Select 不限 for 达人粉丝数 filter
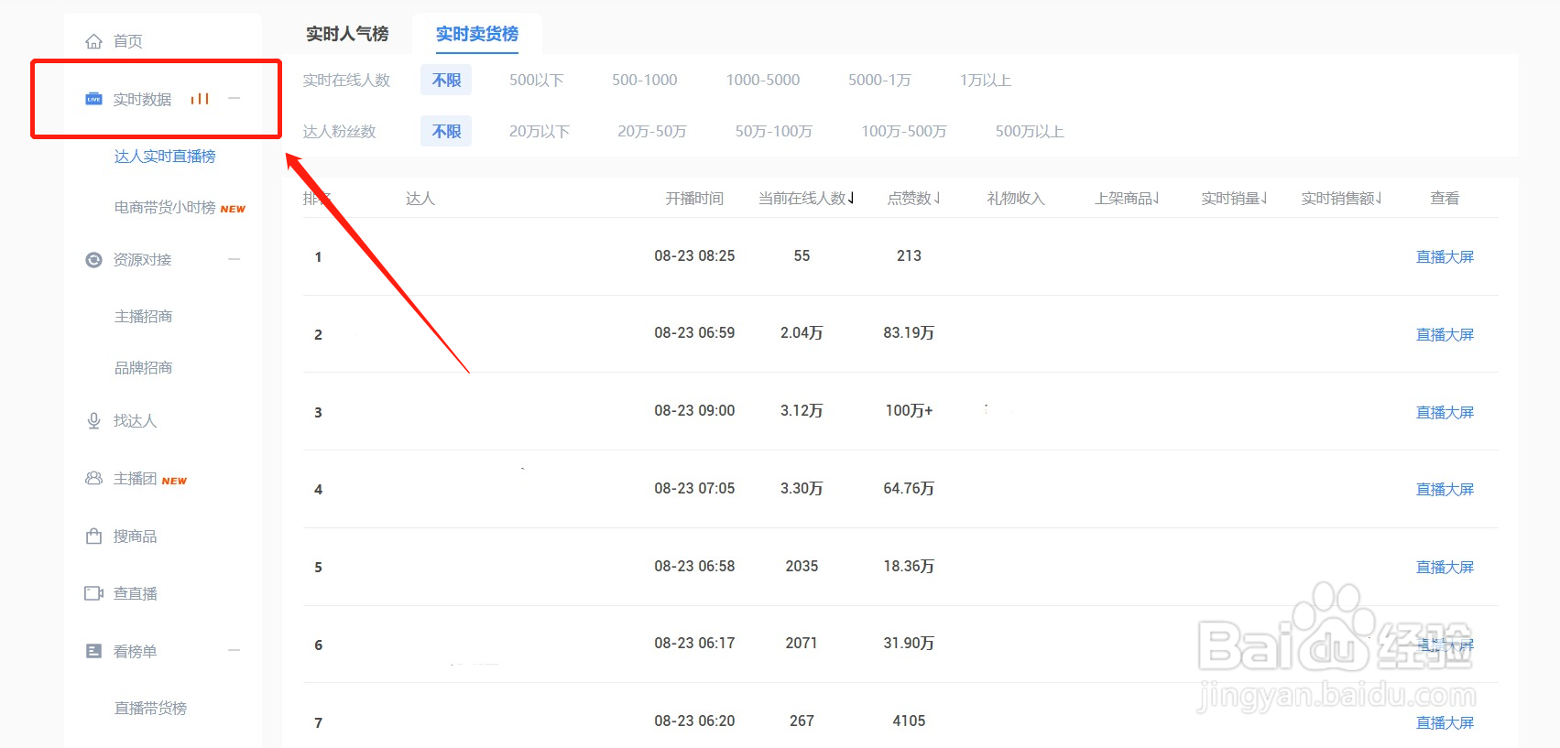Viewport: 1560px width, 748px height. pyautogui.click(x=446, y=132)
